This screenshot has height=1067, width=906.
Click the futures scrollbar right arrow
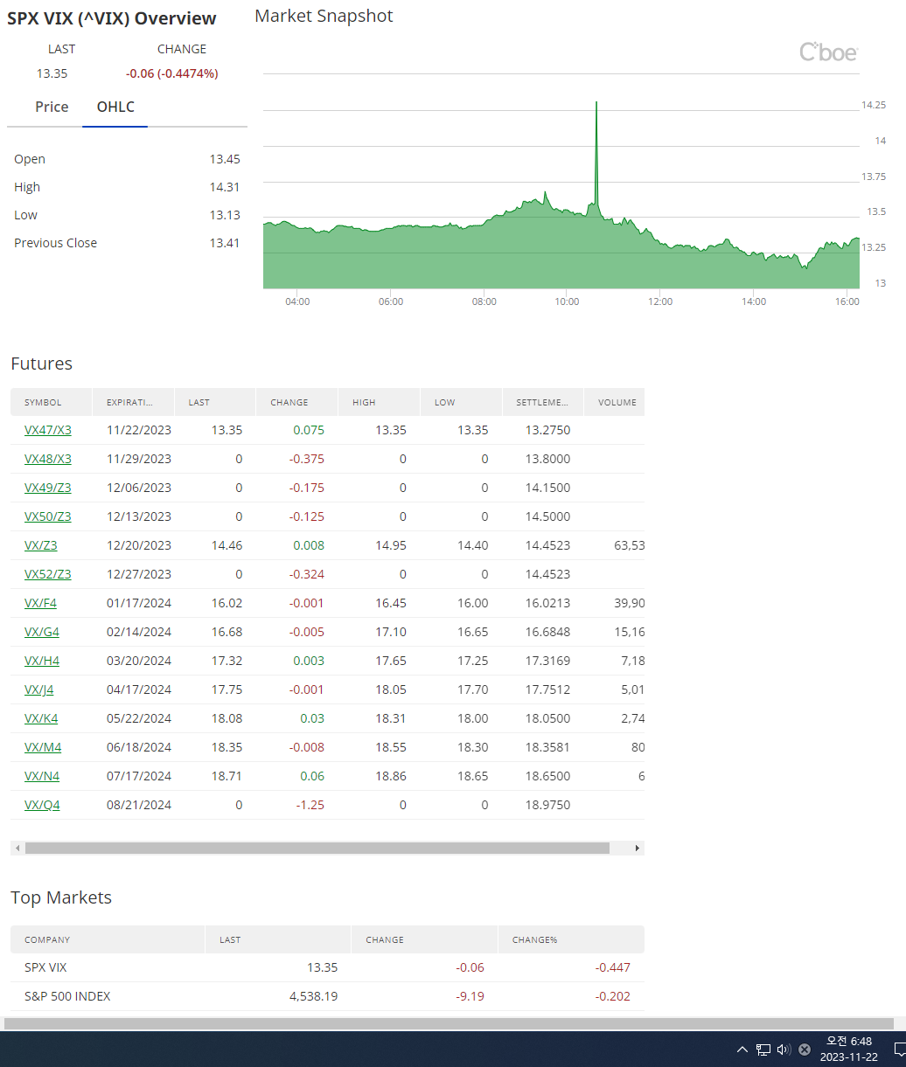(x=638, y=848)
